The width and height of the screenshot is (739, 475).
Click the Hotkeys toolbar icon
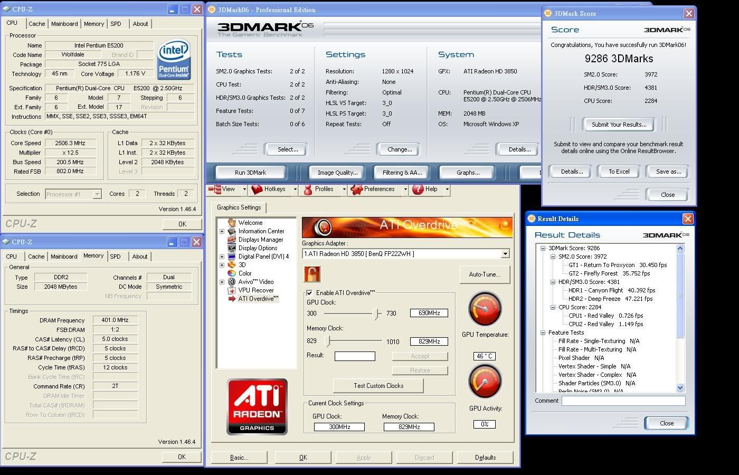click(x=257, y=189)
